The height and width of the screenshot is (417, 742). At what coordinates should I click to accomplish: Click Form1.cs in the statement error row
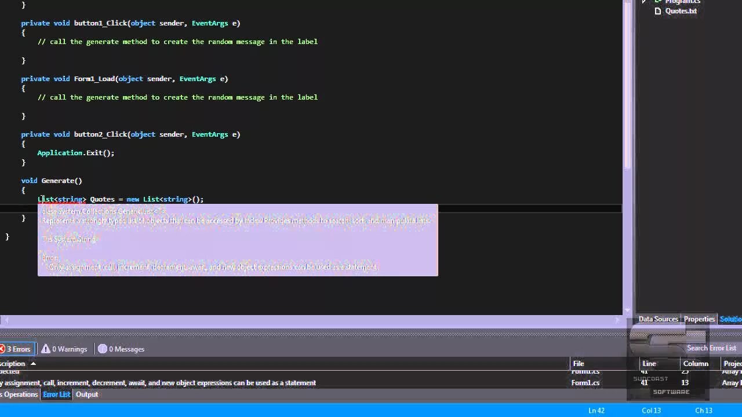[x=585, y=383]
